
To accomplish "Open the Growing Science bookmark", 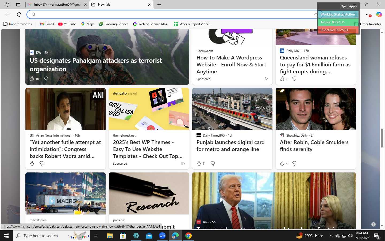I will (114, 24).
